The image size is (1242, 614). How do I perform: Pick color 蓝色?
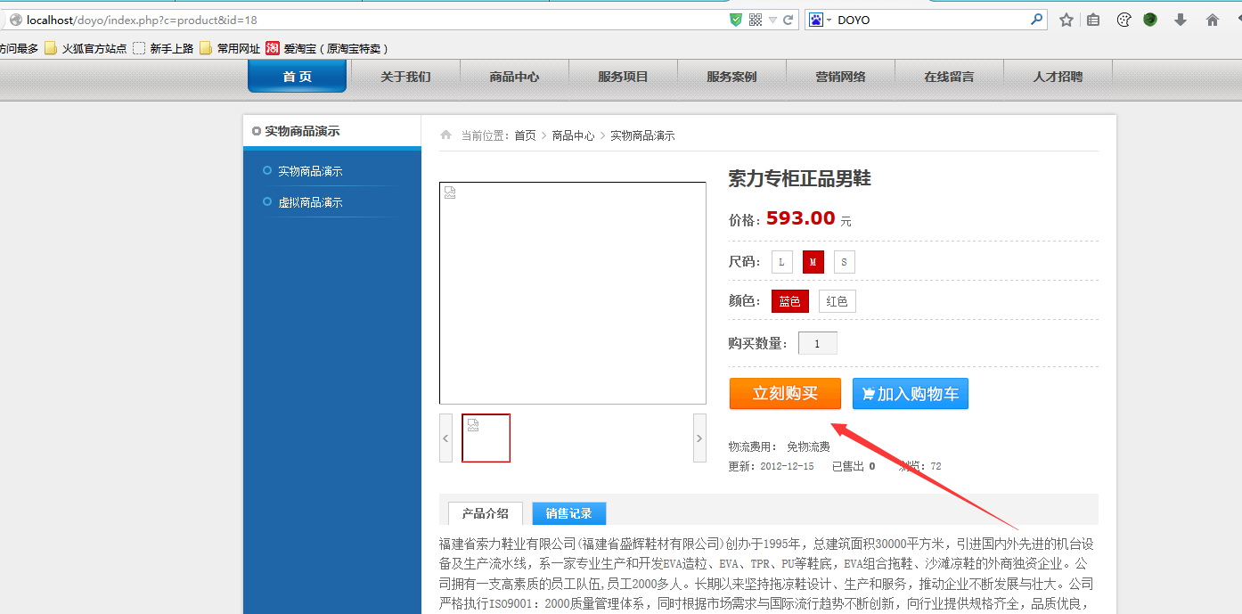pos(790,301)
